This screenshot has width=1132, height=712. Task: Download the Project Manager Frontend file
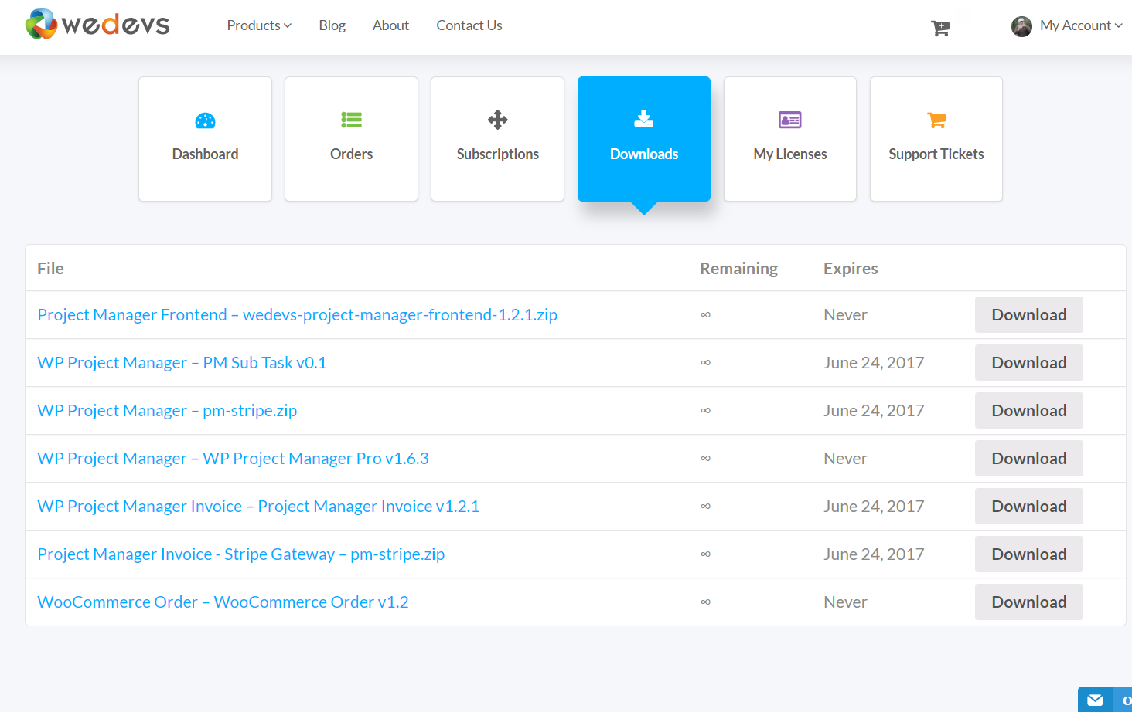[1029, 315]
